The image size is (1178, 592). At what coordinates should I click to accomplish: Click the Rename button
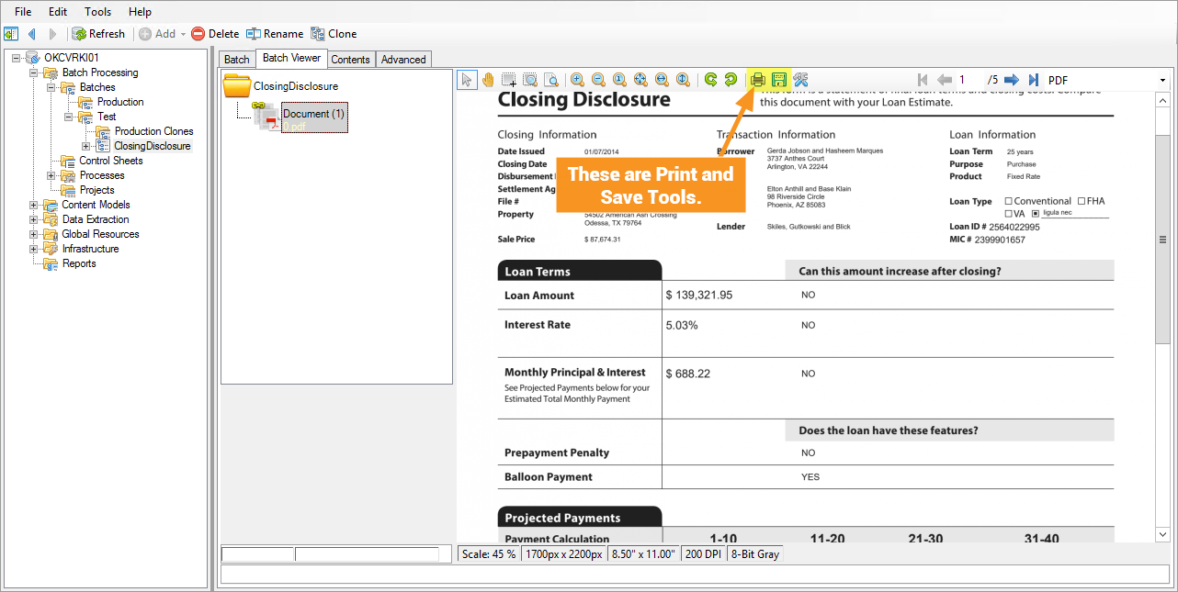pos(274,34)
